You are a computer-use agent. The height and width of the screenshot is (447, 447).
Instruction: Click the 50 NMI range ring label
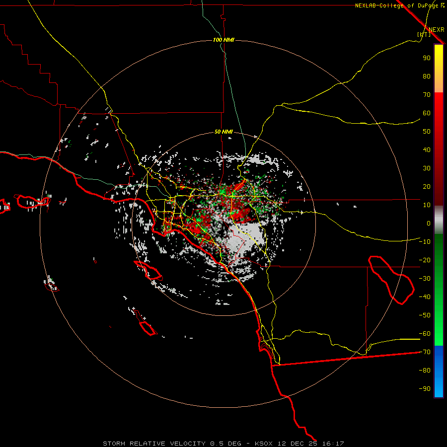[x=223, y=132]
